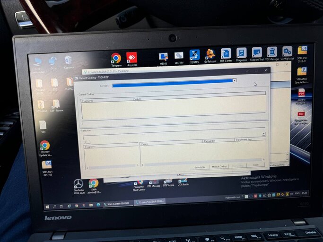Open the MENU desktop shortcut

pyautogui.click(x=163, y=59)
